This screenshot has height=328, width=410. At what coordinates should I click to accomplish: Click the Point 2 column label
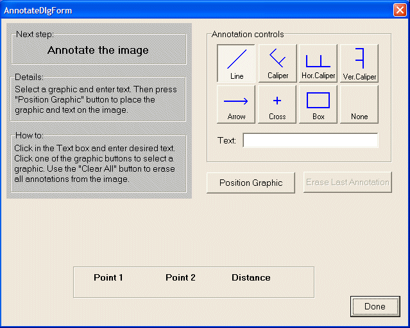point(180,277)
